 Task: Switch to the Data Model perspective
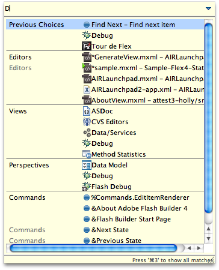point(105,165)
